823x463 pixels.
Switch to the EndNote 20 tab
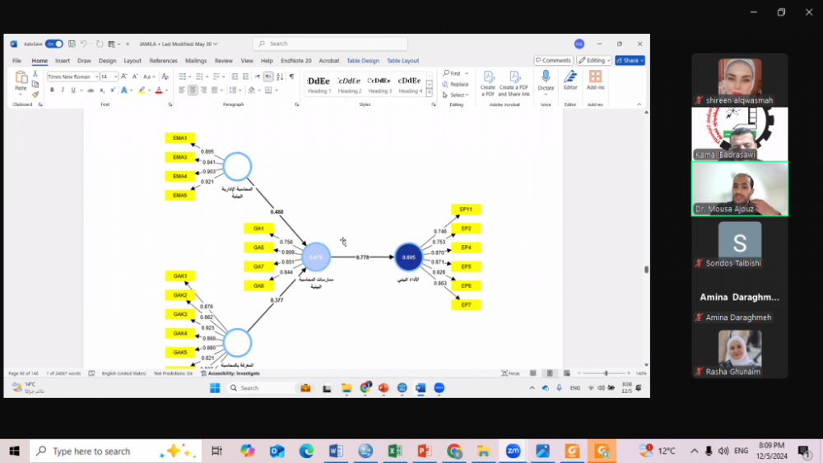296,61
